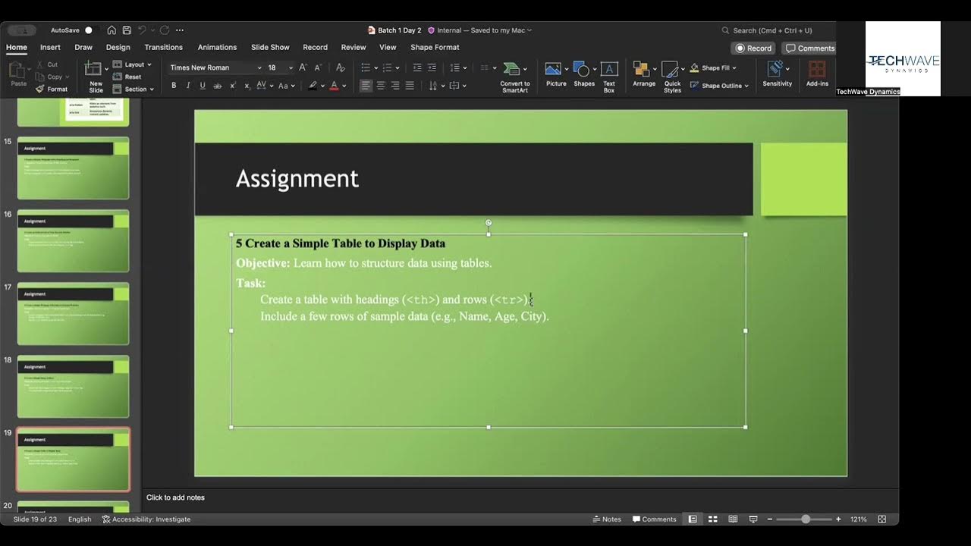
Task: Click the Paste button
Action: (18, 74)
